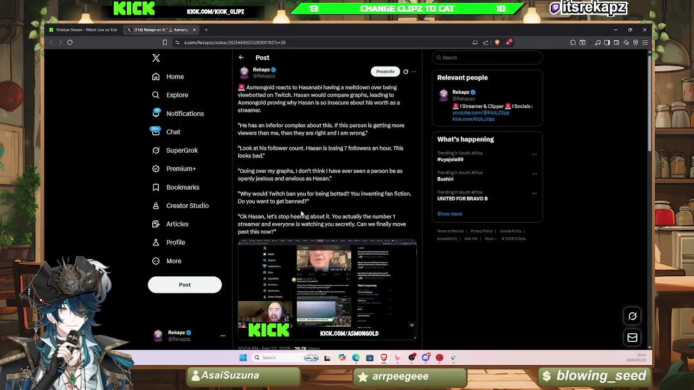Click the Grok icon next to Promote
The image size is (694, 390).
point(406,71)
